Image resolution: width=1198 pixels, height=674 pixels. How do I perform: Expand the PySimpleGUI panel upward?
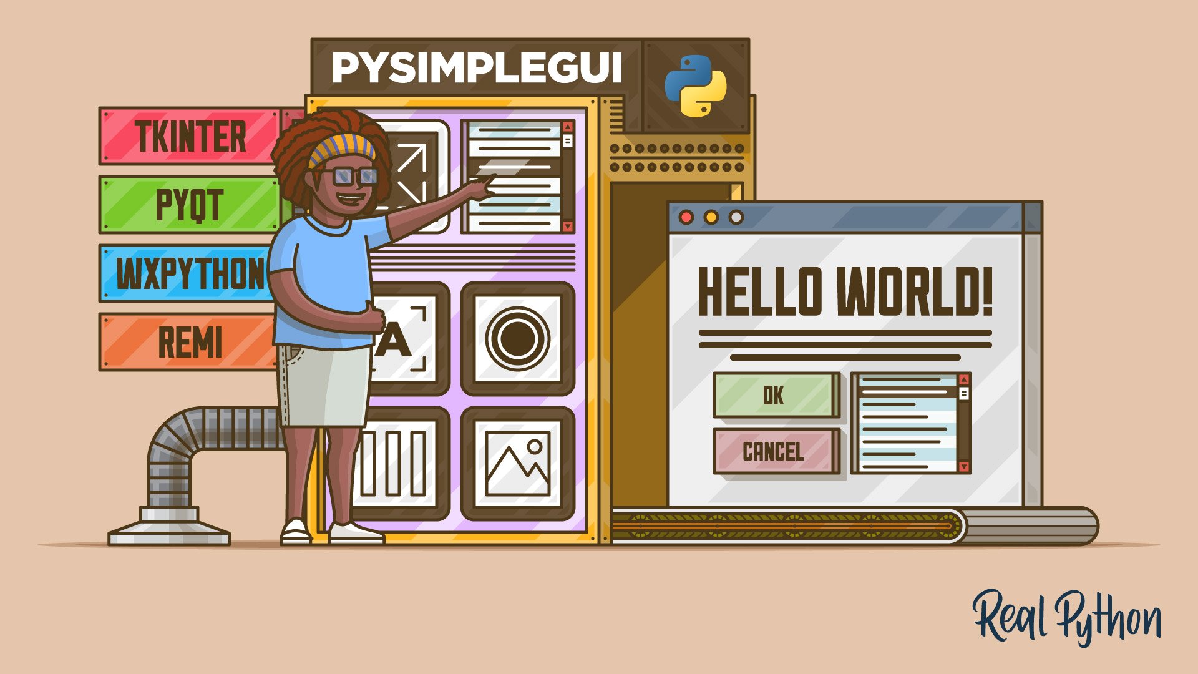[x=567, y=129]
